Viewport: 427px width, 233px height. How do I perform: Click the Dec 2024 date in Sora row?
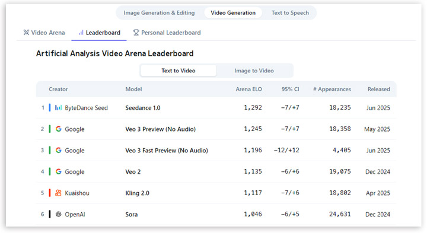pos(377,214)
